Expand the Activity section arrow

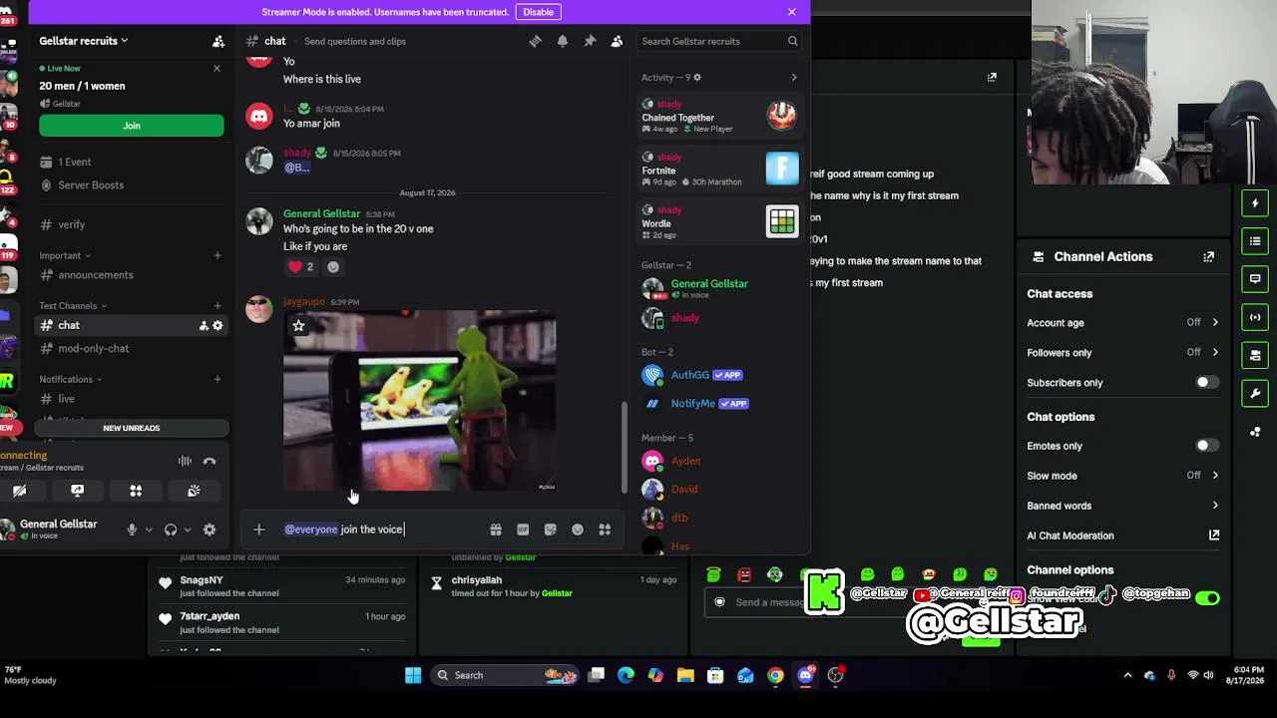(794, 78)
